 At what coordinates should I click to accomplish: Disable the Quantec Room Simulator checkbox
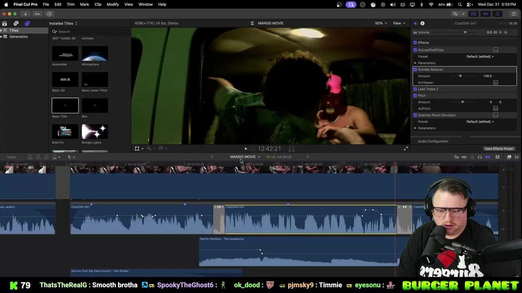(415, 115)
